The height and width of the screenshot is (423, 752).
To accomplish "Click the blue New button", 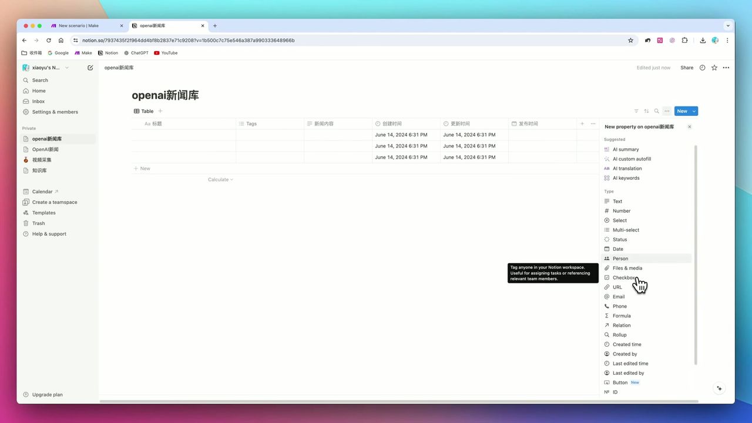I will (681, 110).
